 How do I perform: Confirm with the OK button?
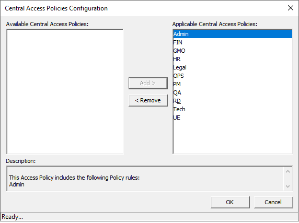pyautogui.click(x=230, y=202)
